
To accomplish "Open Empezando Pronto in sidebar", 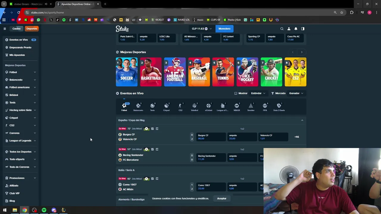I will 20,48.
